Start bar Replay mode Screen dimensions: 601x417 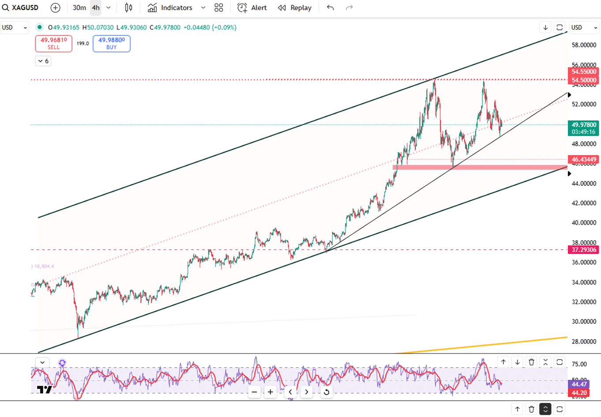coord(295,8)
